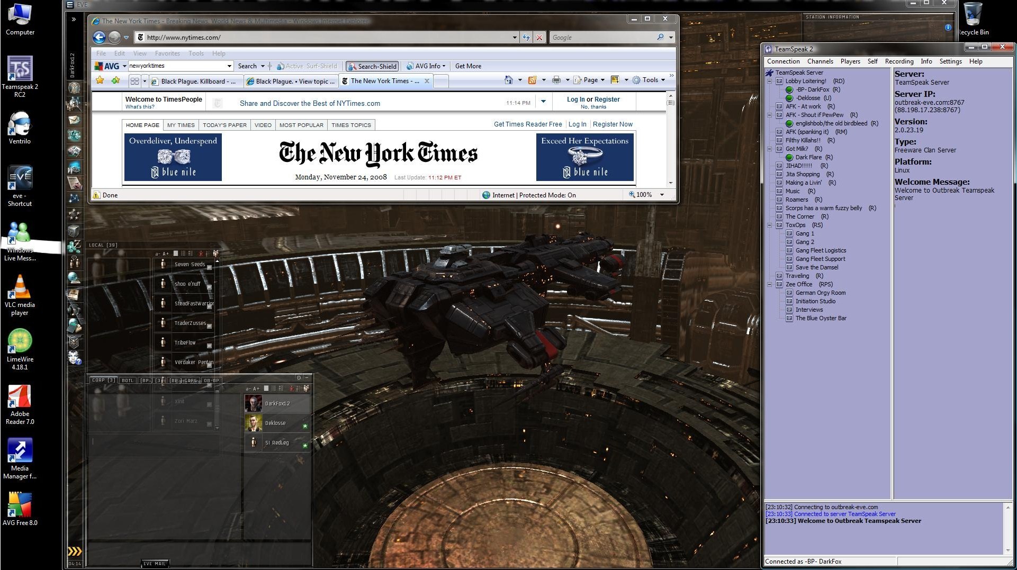Click the red Stop loading icon
This screenshot has height=570, width=1017.
coord(539,38)
